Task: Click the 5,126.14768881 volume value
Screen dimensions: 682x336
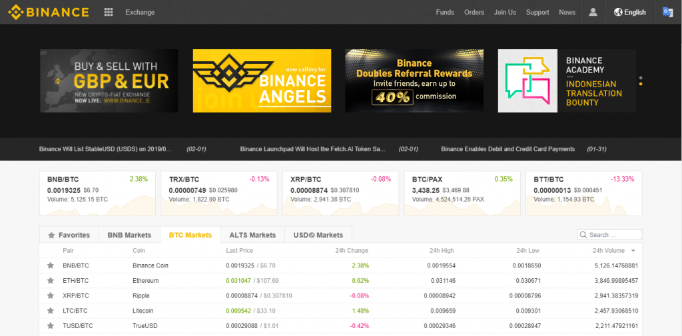Action: pos(616,265)
